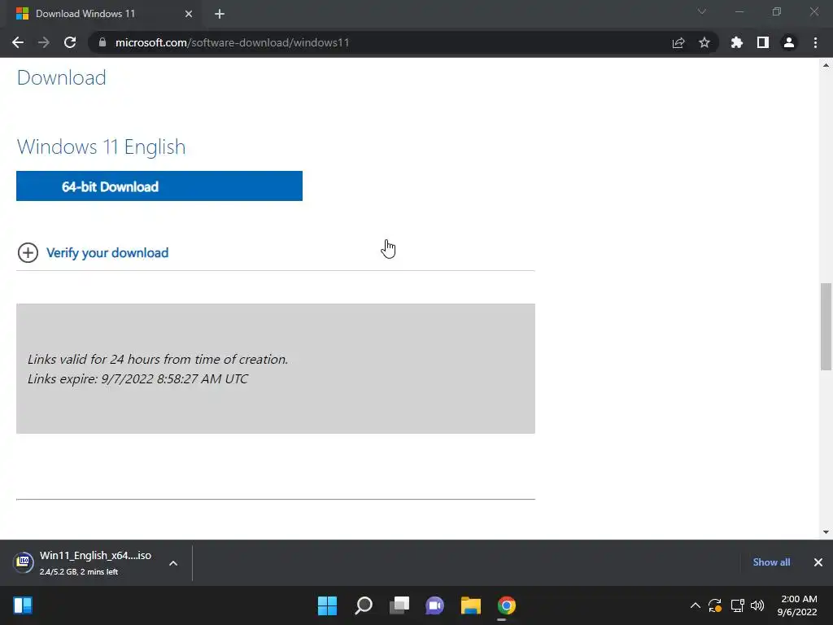Open Chrome's three-dot menu
The image size is (833, 625).
pos(815,42)
